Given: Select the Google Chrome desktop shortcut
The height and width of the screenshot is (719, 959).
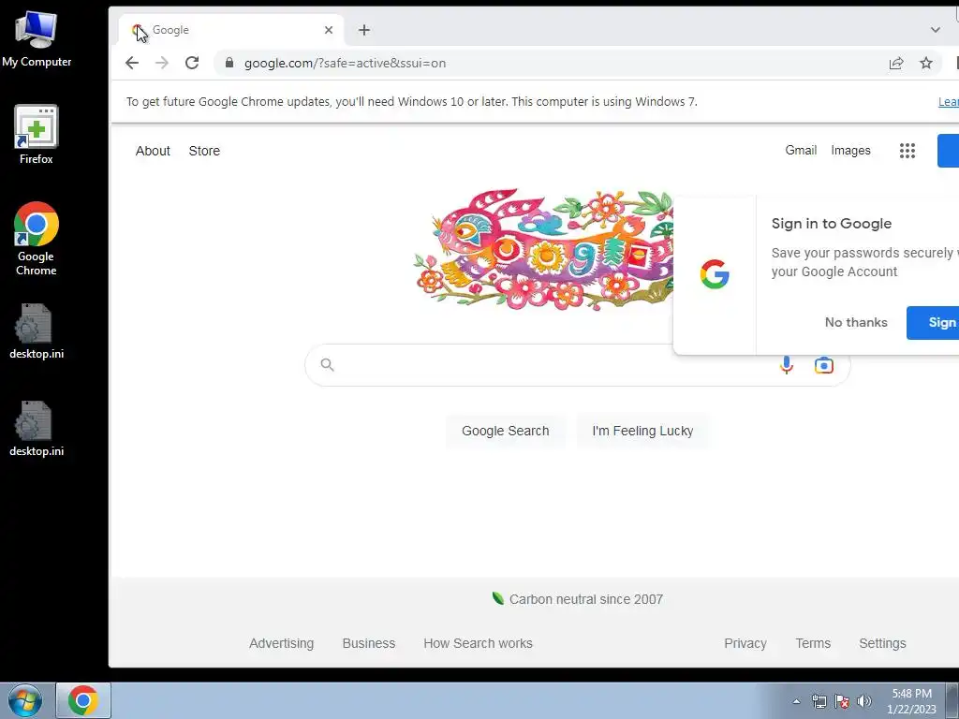Looking at the screenshot, I should click(x=37, y=239).
